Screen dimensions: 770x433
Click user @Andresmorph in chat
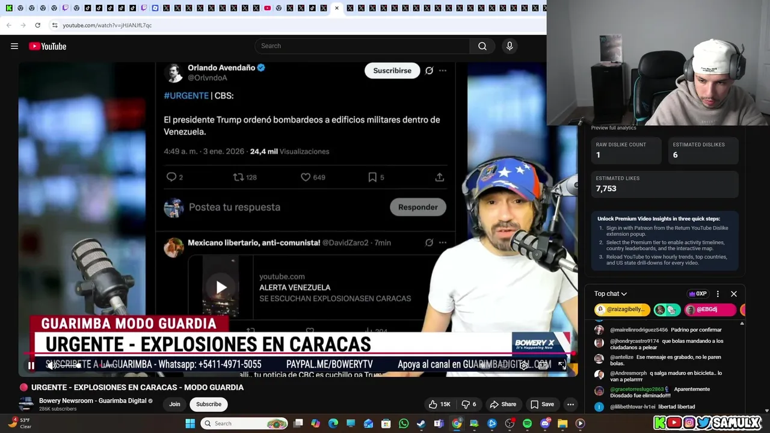(628, 373)
